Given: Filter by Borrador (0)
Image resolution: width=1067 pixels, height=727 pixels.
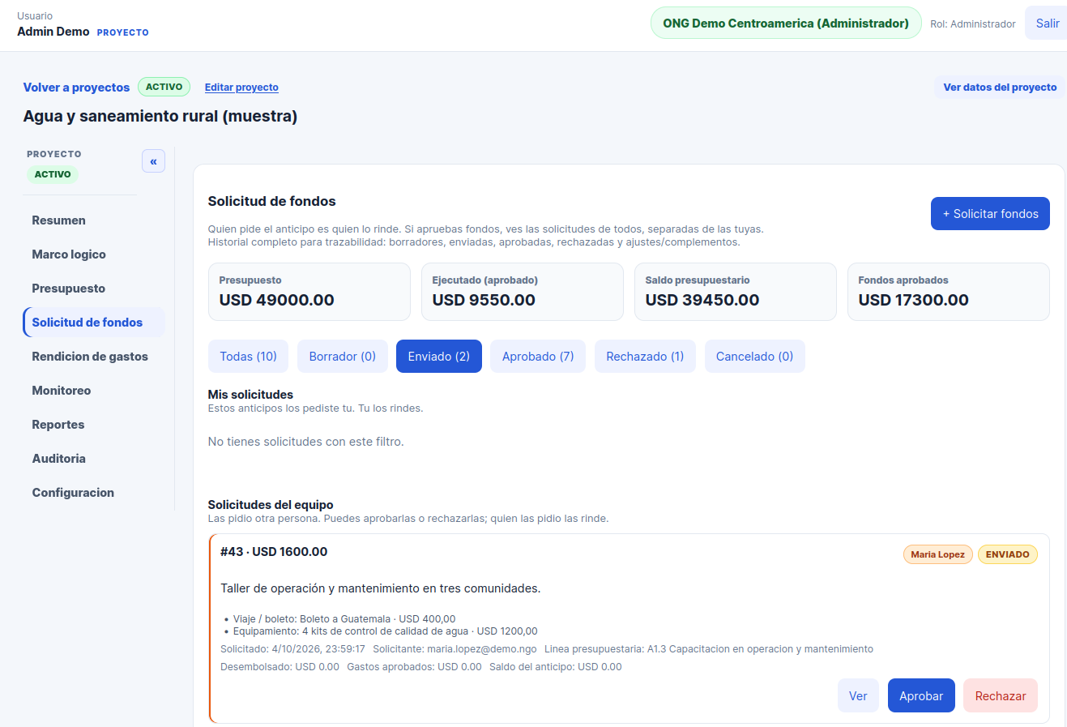Looking at the screenshot, I should coord(343,357).
